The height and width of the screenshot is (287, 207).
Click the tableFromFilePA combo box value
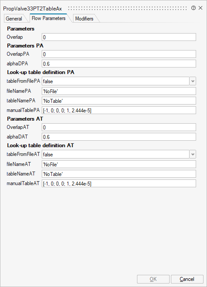point(116,81)
